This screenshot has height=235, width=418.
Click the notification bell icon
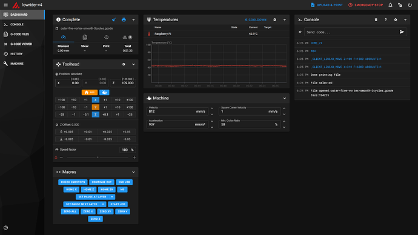390,5
